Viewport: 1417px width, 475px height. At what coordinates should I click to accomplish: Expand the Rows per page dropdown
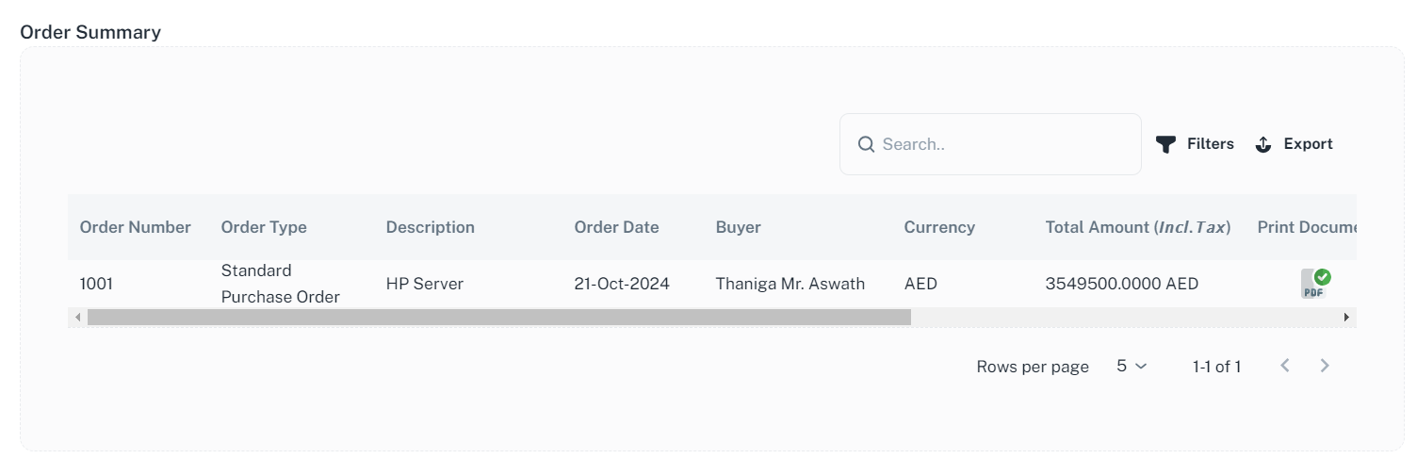[x=1132, y=366]
